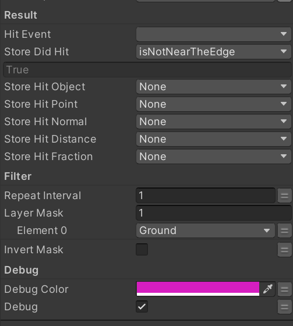Toggle variable icon beside Debug checkbox
This screenshot has height=326, width=293.
pyautogui.click(x=284, y=306)
